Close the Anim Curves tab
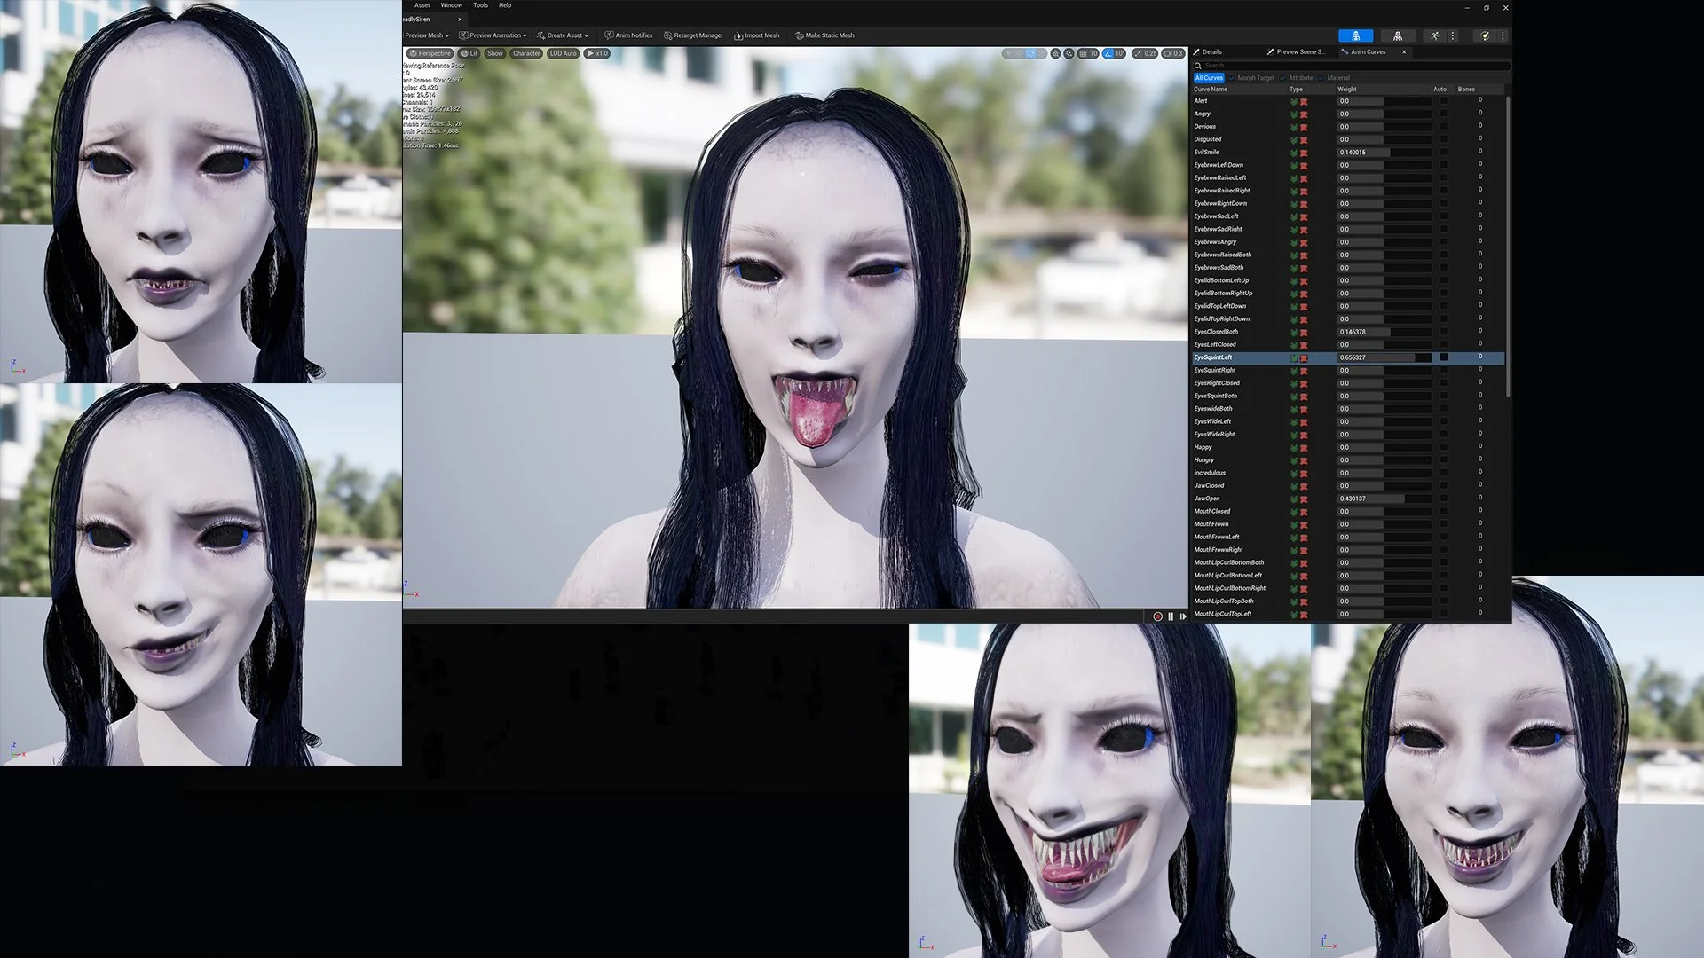The image size is (1704, 958). click(1404, 52)
